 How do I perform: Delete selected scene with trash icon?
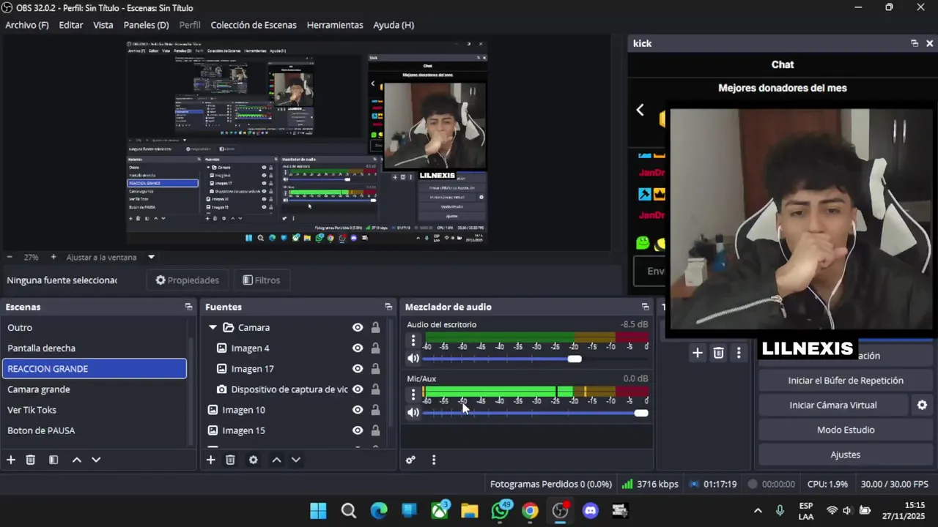click(31, 460)
